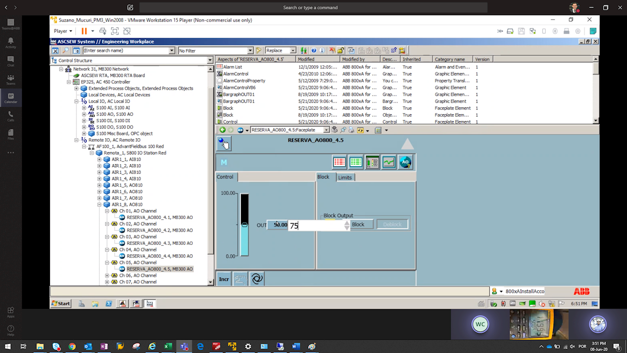Collapse the Ch 01, AO Channel node

click(x=107, y=211)
